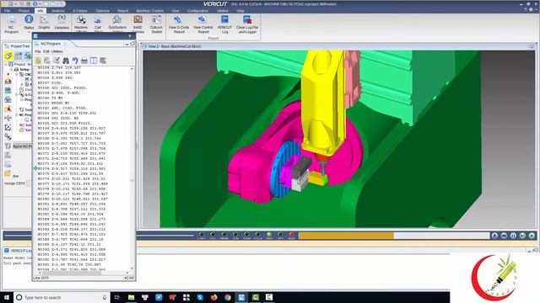The width and height of the screenshot is (540, 303).
Task: Click the CYCLE status light
Action: [x=258, y=236]
